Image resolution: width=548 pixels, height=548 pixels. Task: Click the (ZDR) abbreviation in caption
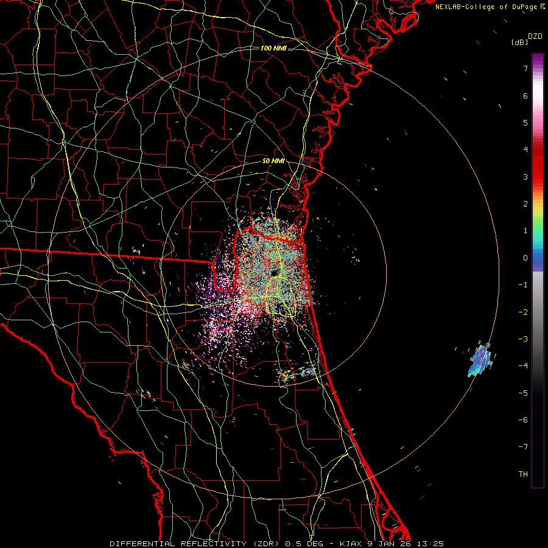coord(265,544)
